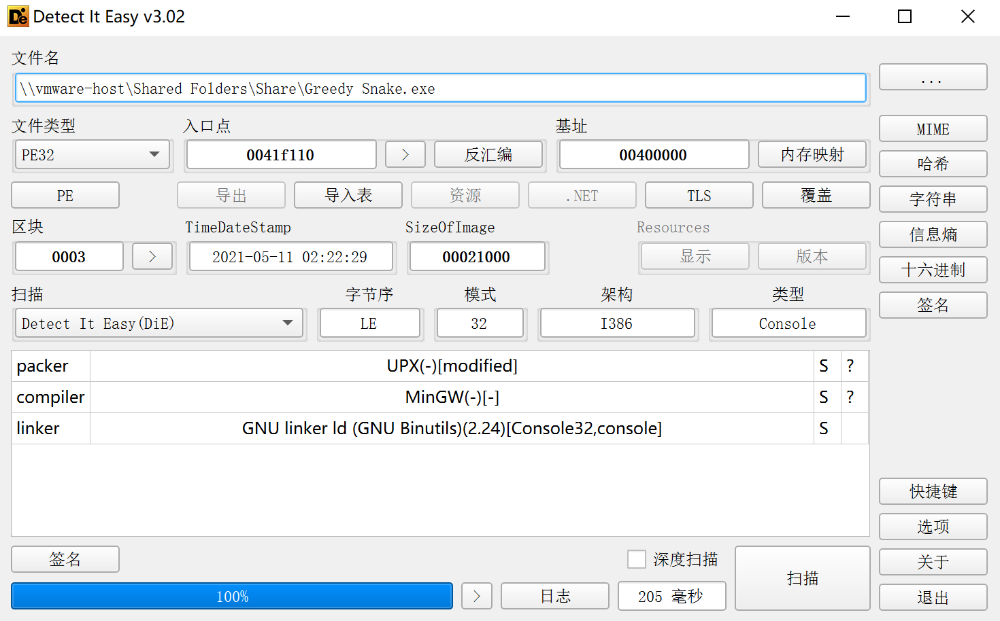Click the arrow button next to sections count
Screen dimensions: 1000x621
[152, 256]
